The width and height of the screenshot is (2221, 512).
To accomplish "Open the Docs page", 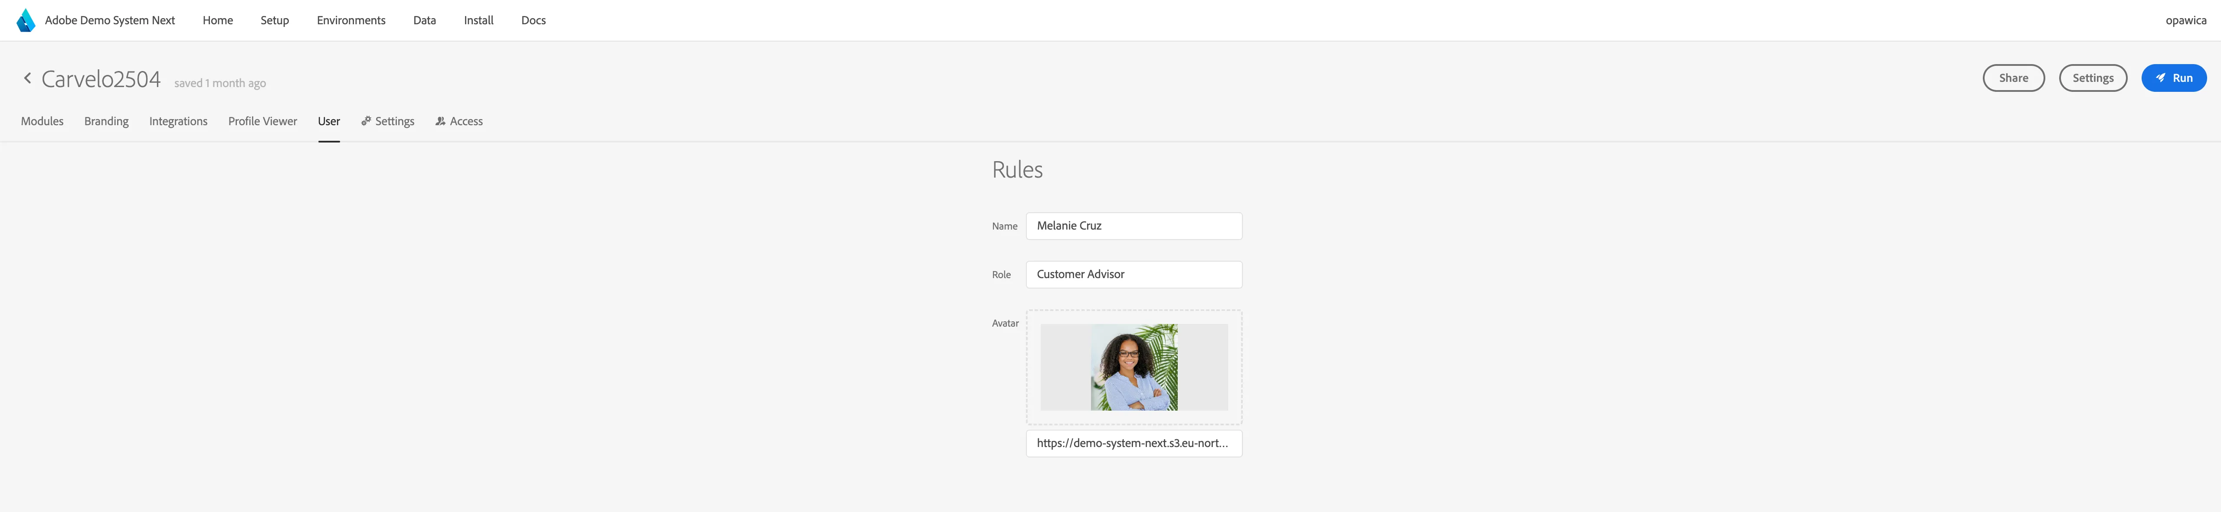I will 533,21.
